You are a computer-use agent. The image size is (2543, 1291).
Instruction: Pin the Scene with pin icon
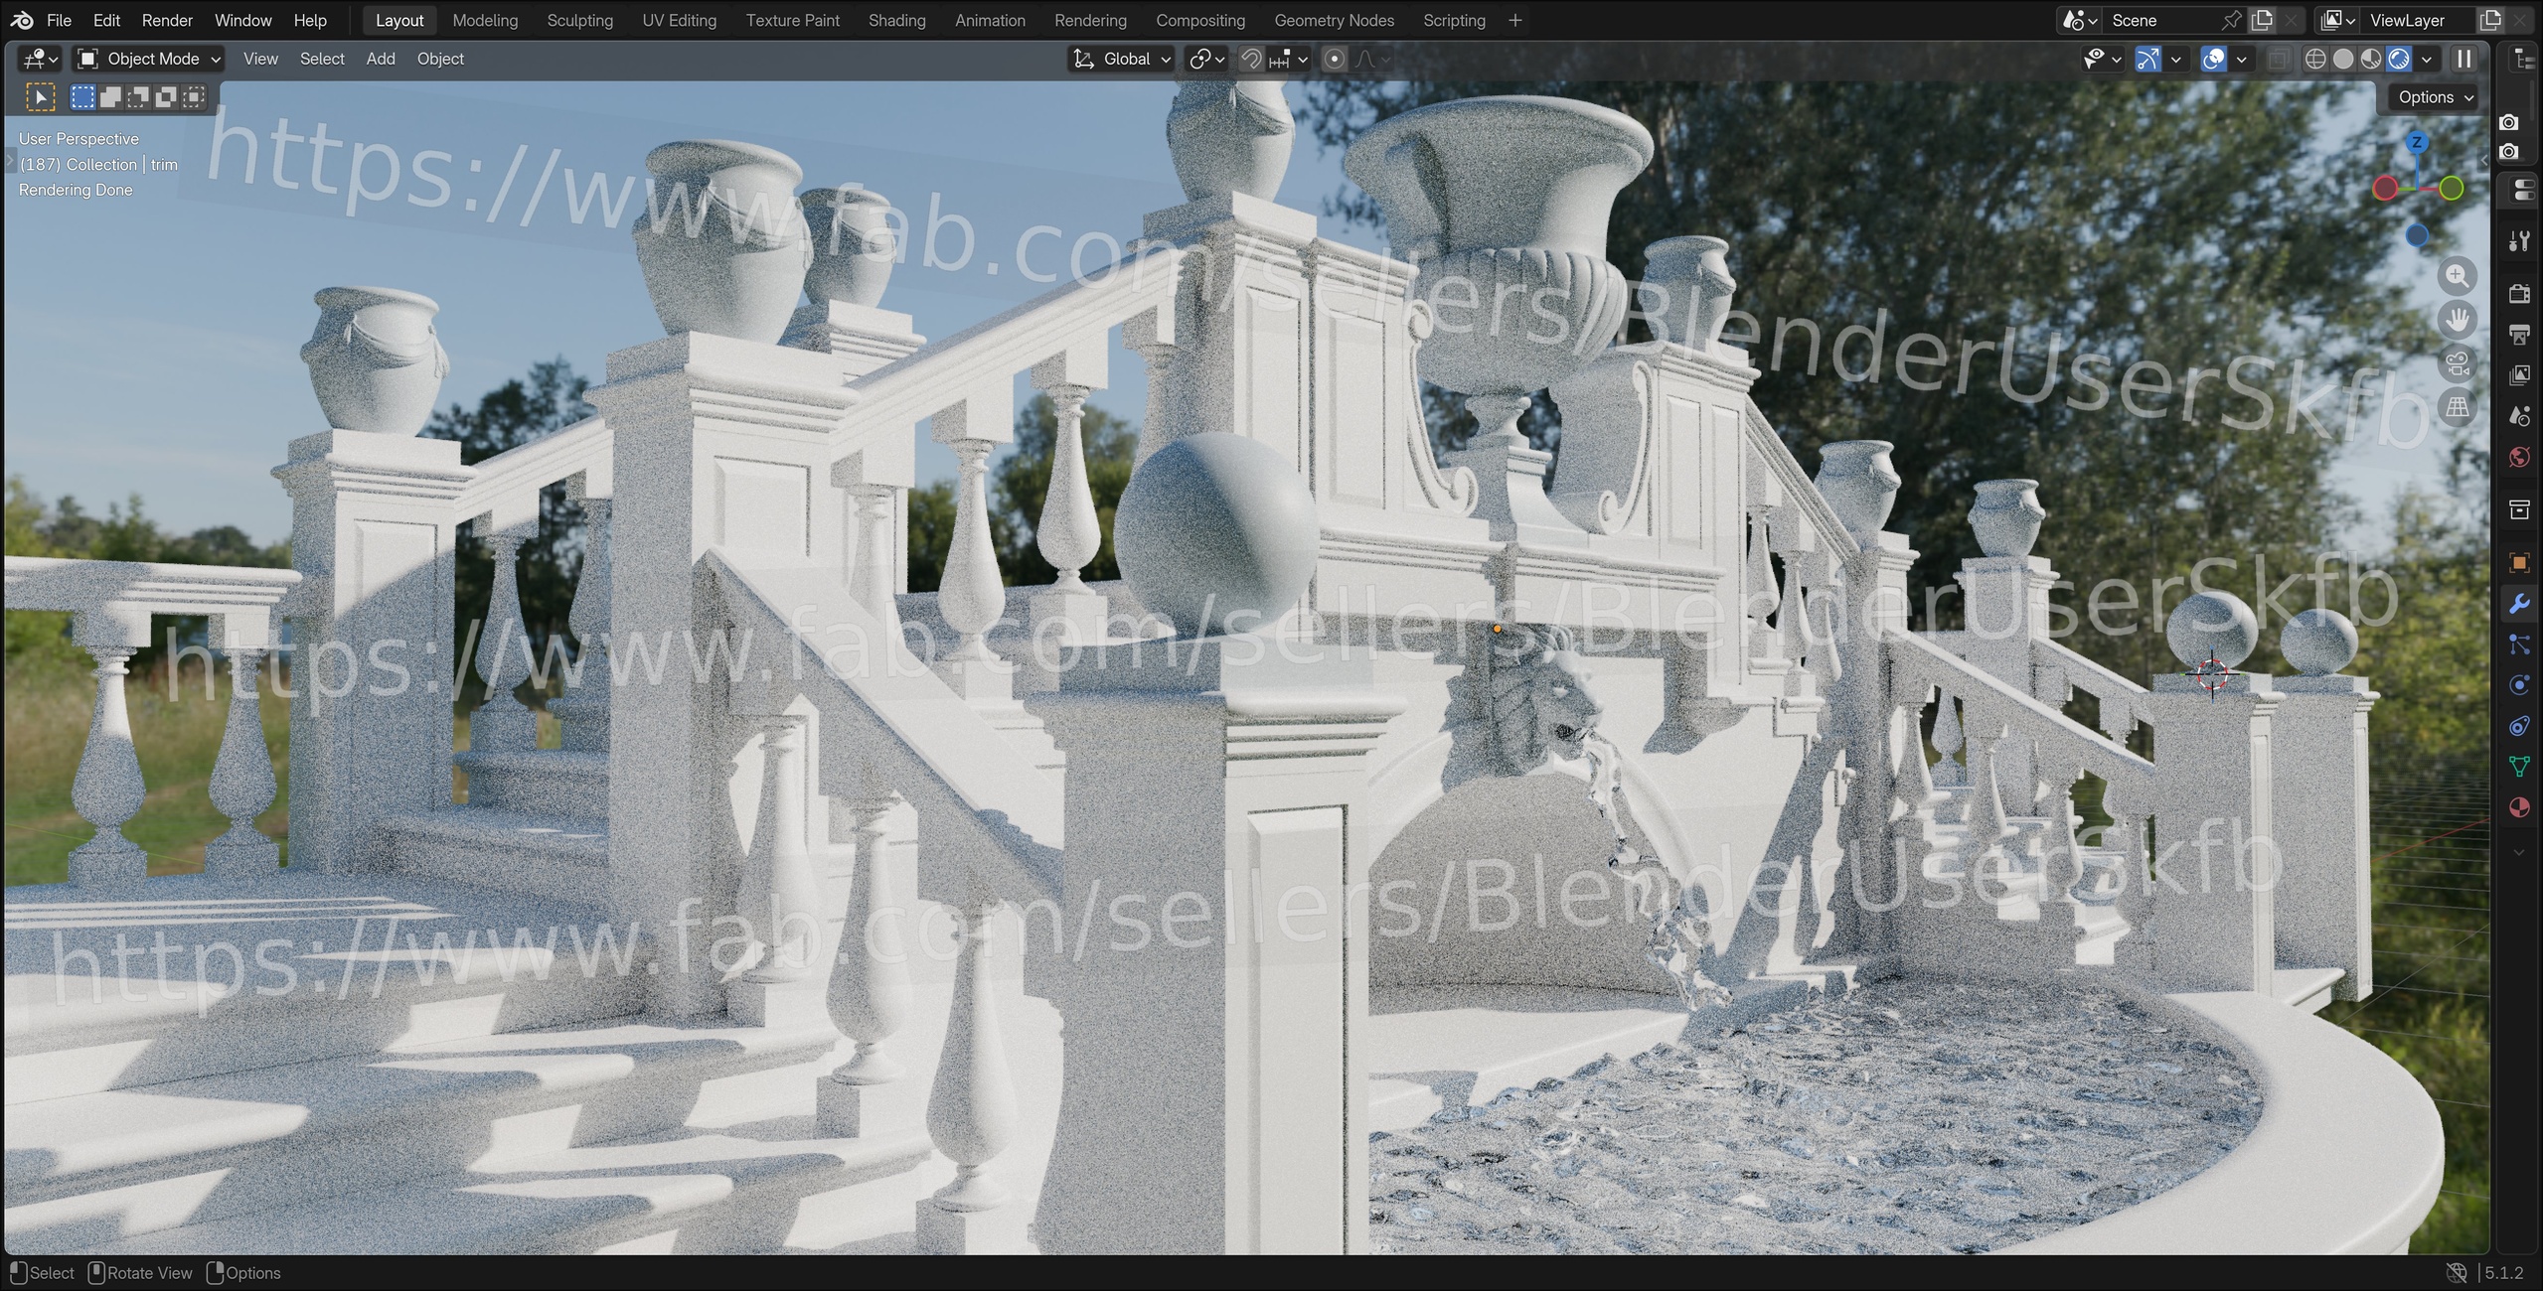coord(2232,20)
